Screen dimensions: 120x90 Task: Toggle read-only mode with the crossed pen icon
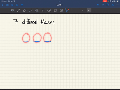(x=113, y=5)
